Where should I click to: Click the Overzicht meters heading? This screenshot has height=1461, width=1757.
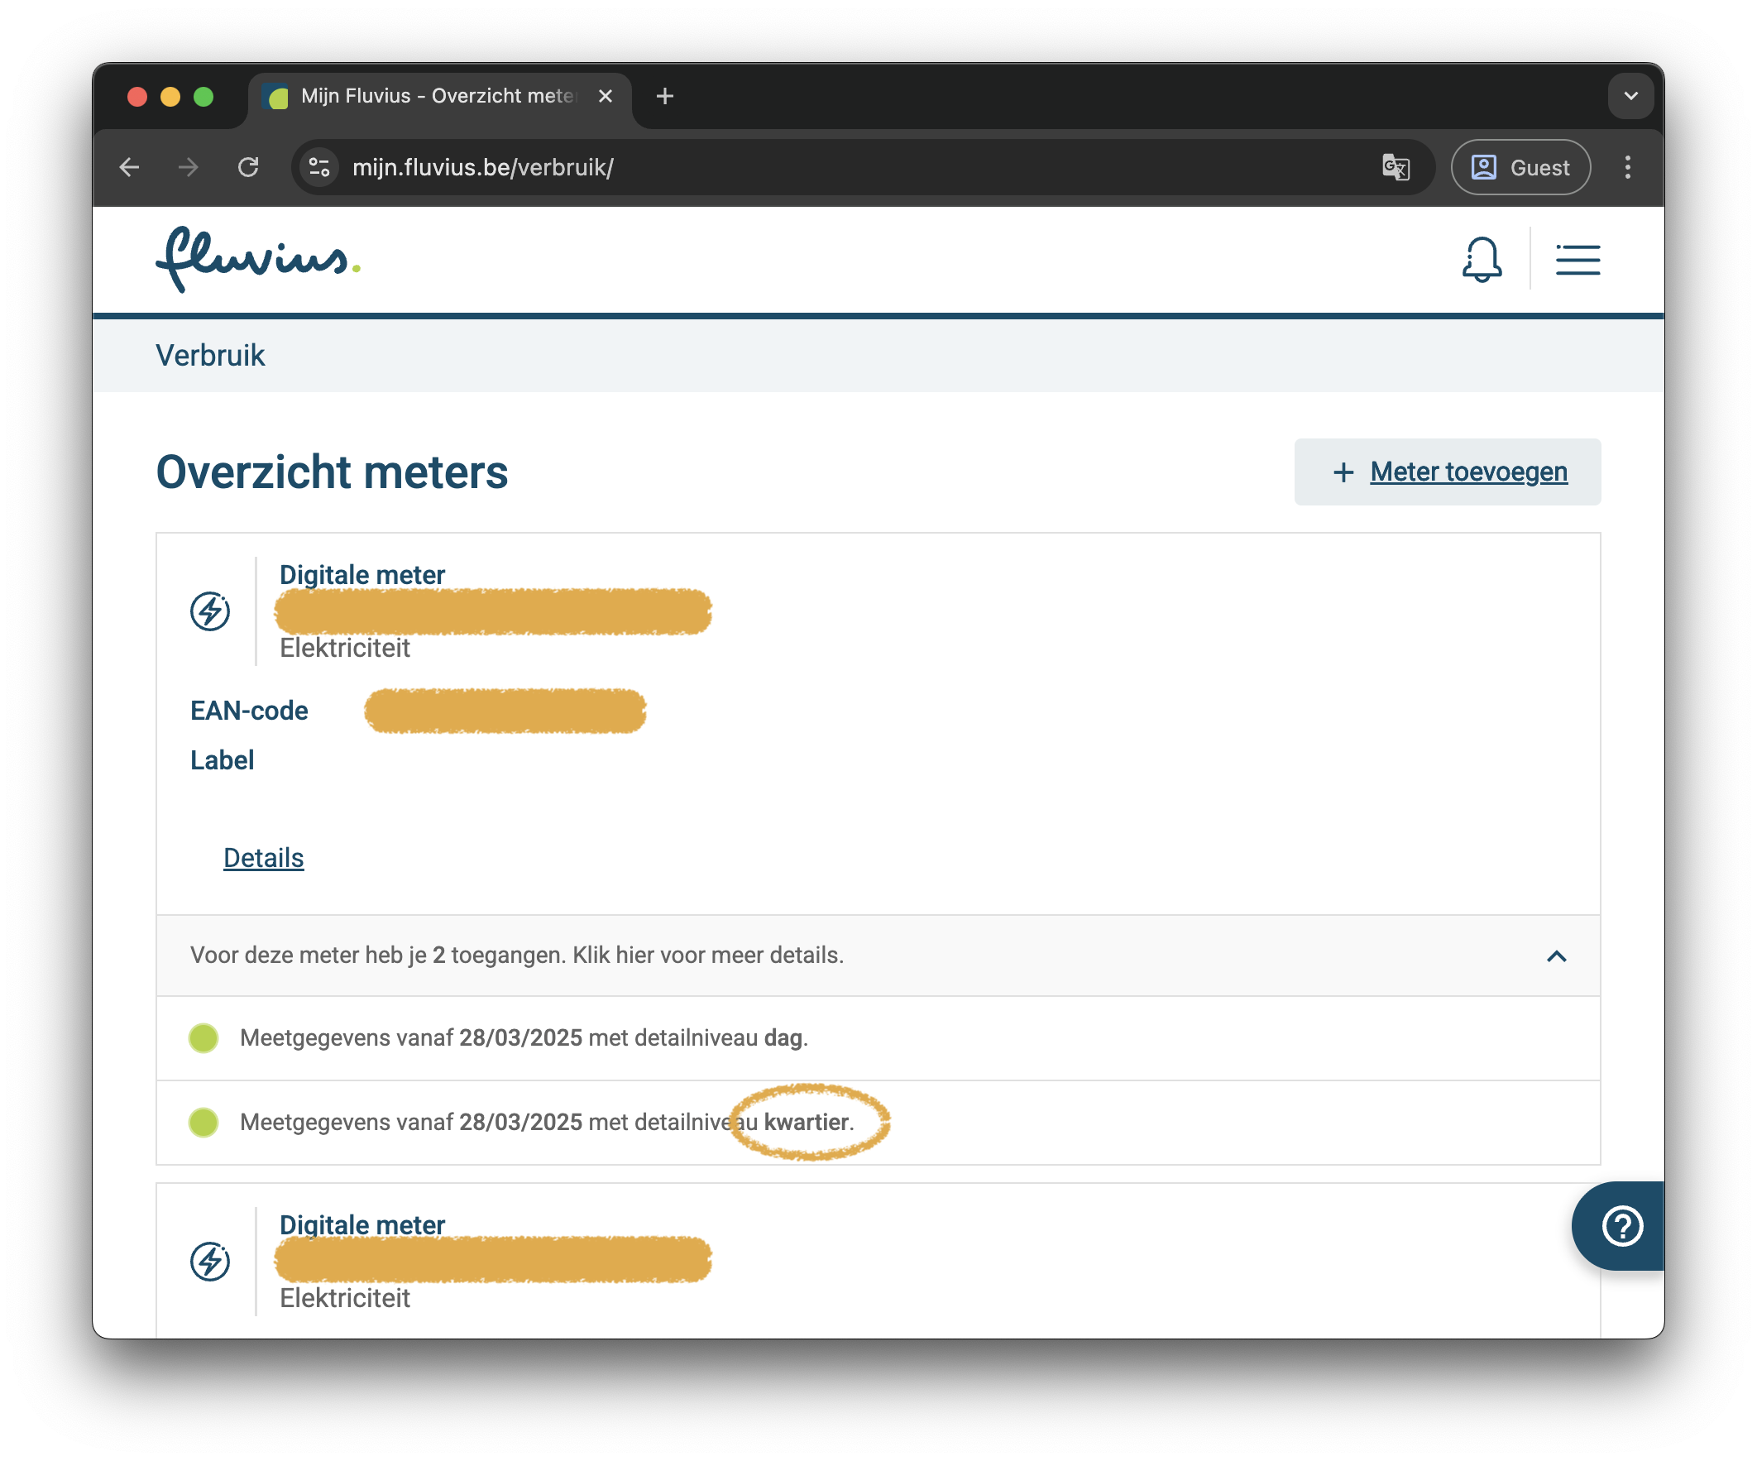pyautogui.click(x=333, y=472)
